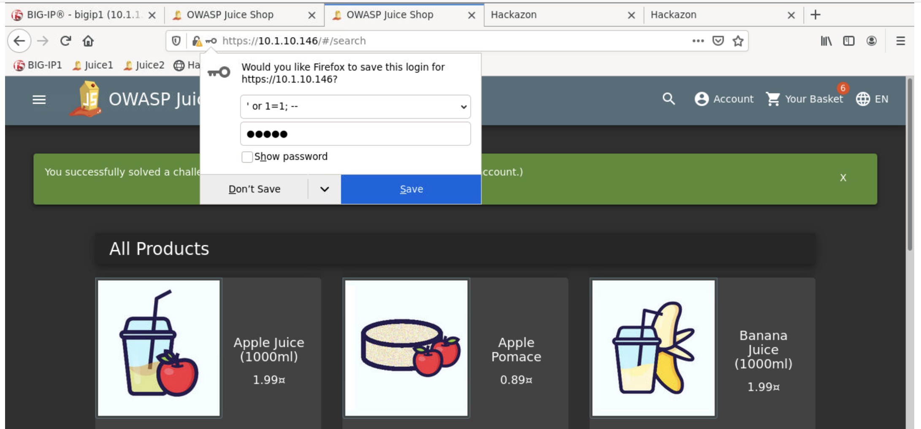The width and height of the screenshot is (921, 429).
Task: Toggle the Show password checkbox
Action: pos(247,157)
